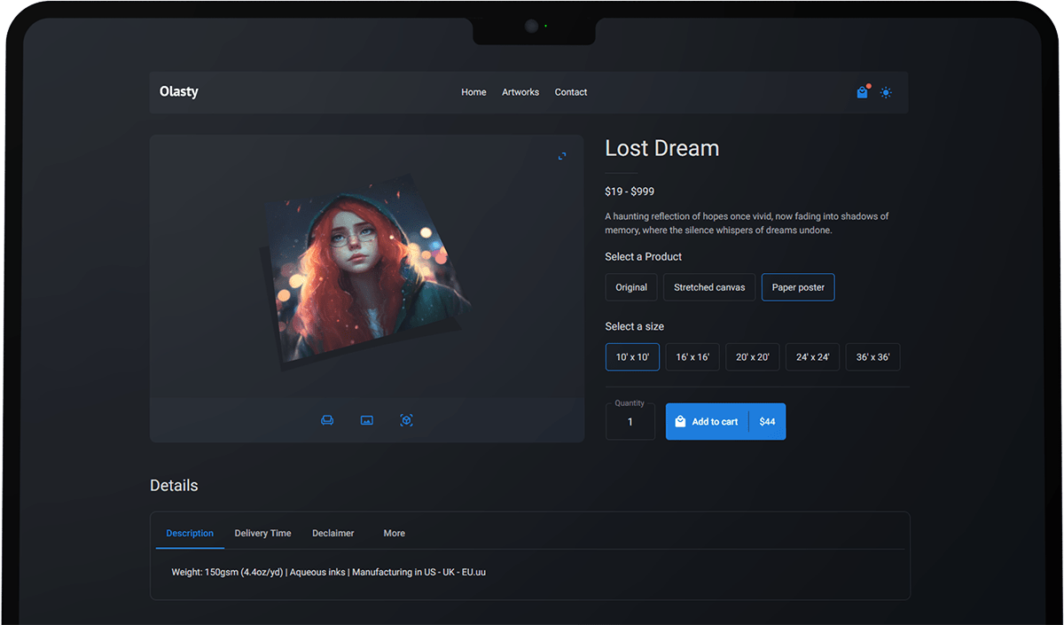Click the Olasty logo

point(178,91)
